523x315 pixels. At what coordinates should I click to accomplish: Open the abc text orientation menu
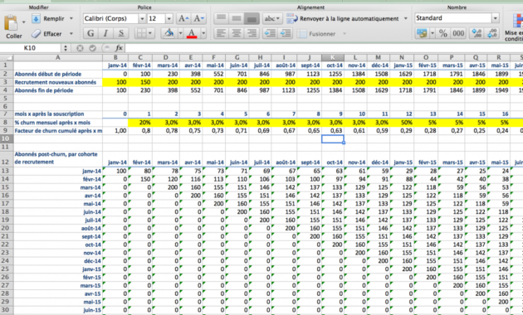(272, 18)
